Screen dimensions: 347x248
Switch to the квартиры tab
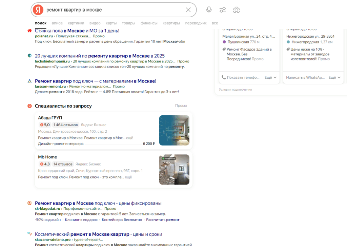click(171, 23)
